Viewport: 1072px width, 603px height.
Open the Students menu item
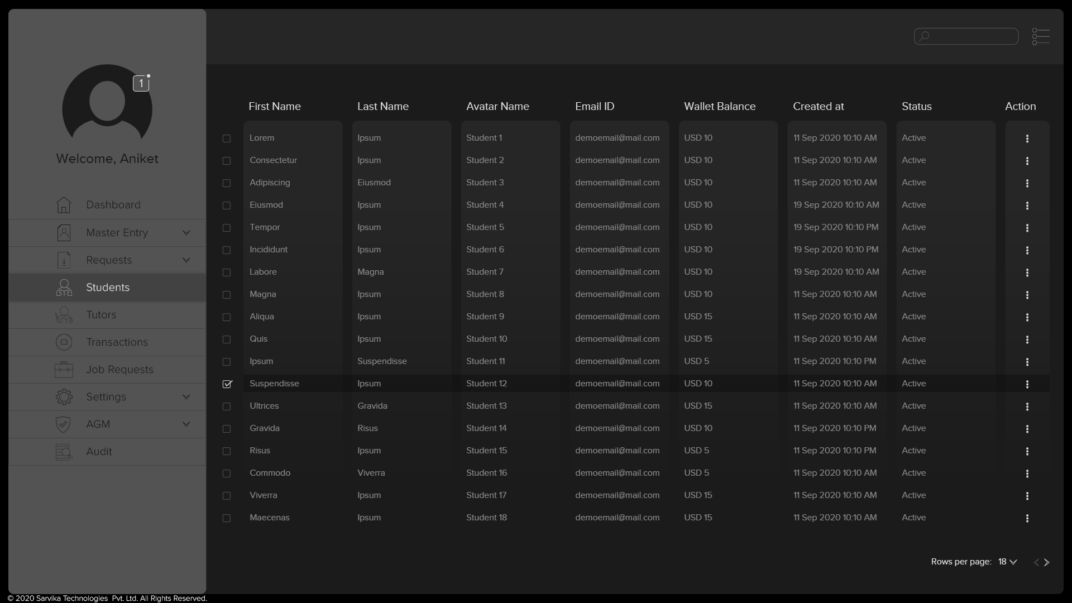107,288
